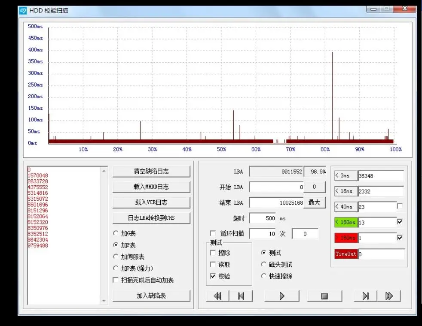Click the 循环扫描 count field showing 10

[263, 234]
